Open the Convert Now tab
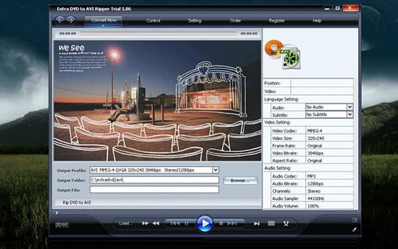The height and width of the screenshot is (249, 398). (104, 21)
